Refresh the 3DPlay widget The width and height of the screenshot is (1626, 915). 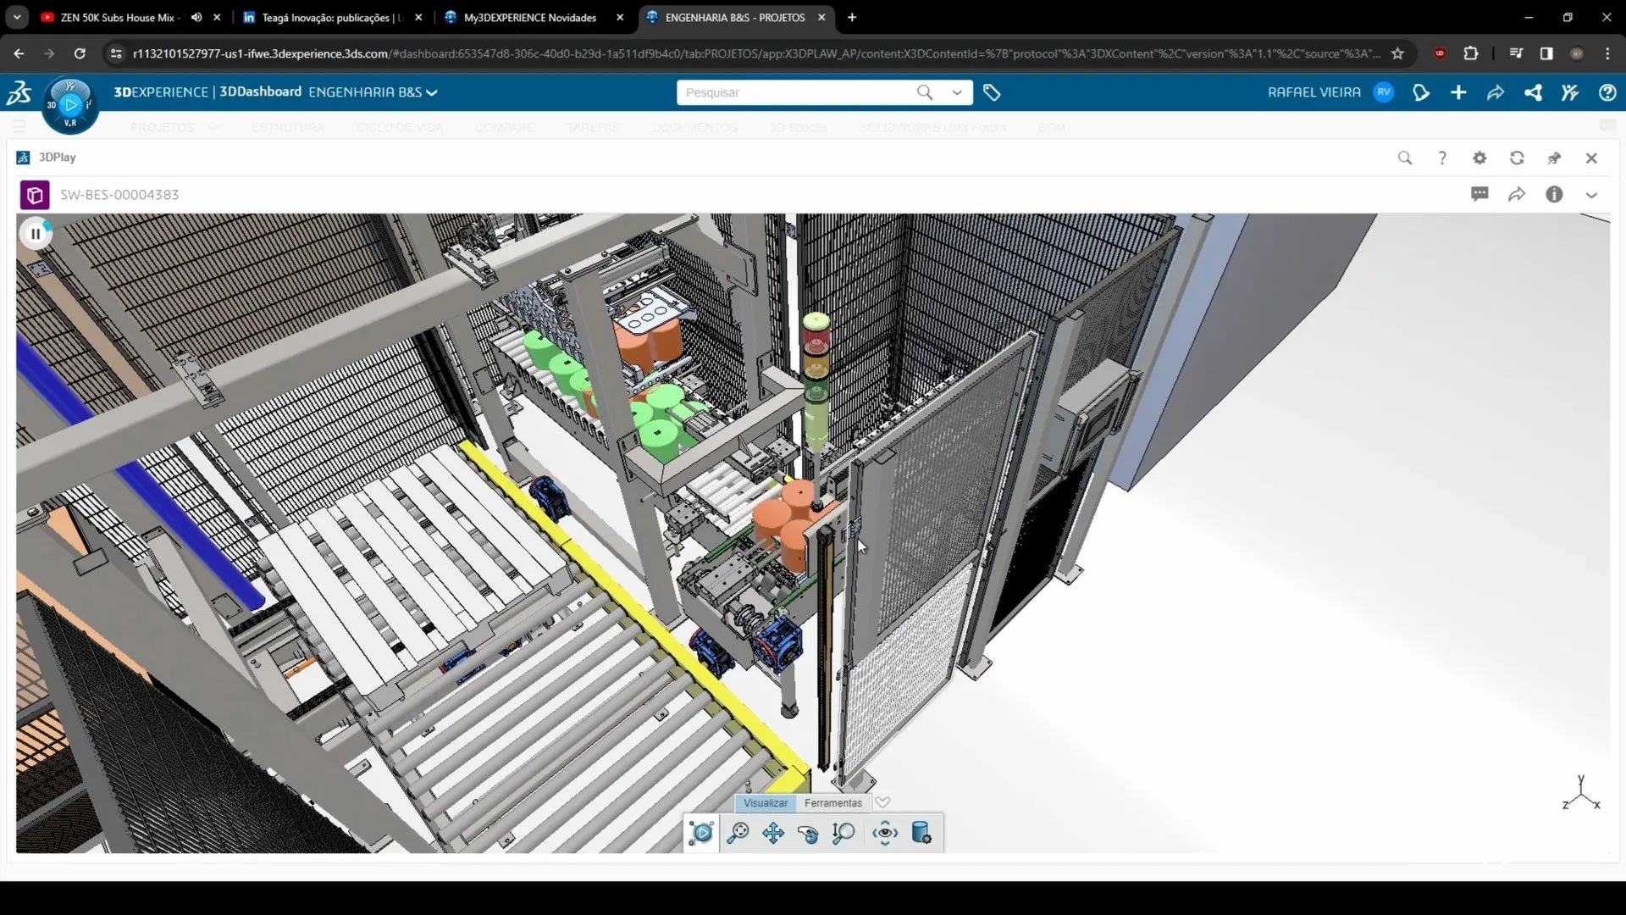(1517, 158)
